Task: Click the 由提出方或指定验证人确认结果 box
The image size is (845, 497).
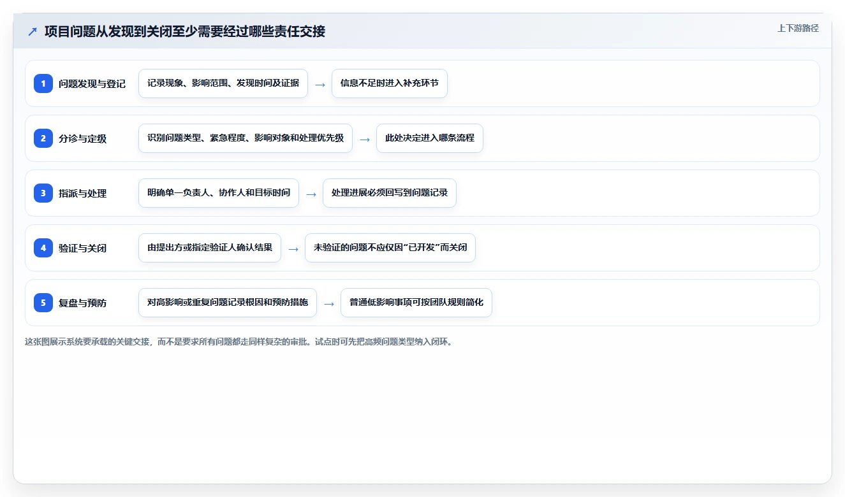Action: (210, 248)
